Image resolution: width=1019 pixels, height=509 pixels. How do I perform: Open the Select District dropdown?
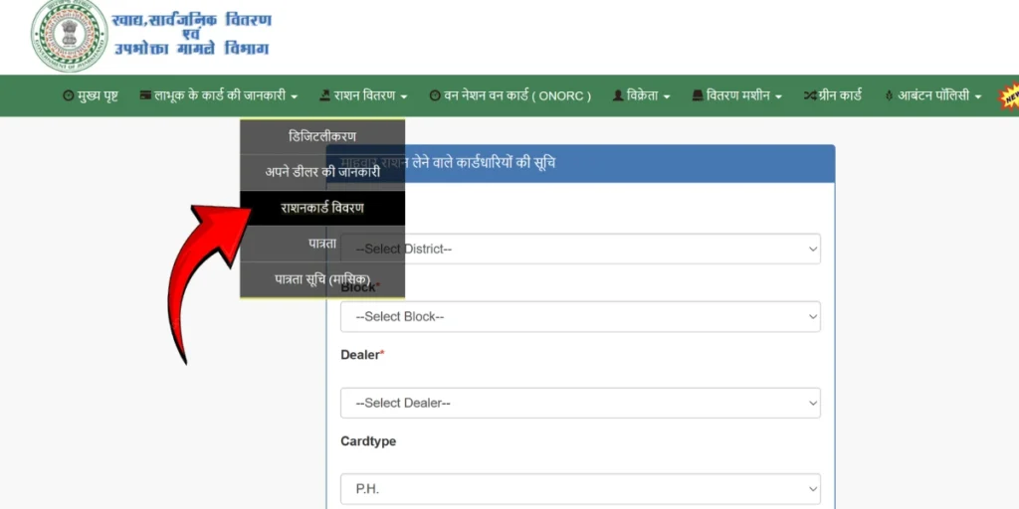tap(580, 249)
